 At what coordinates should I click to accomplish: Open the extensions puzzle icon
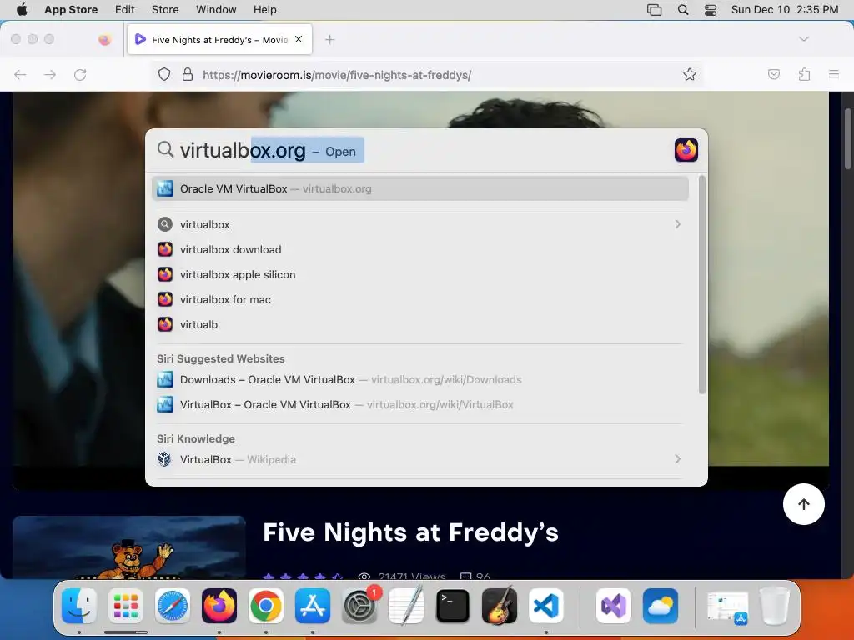pyautogui.click(x=804, y=74)
